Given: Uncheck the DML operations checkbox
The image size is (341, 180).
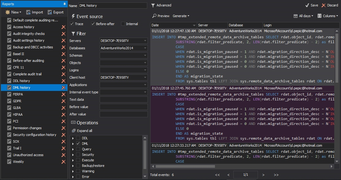Looking at the screenshot, I should click(78, 144).
